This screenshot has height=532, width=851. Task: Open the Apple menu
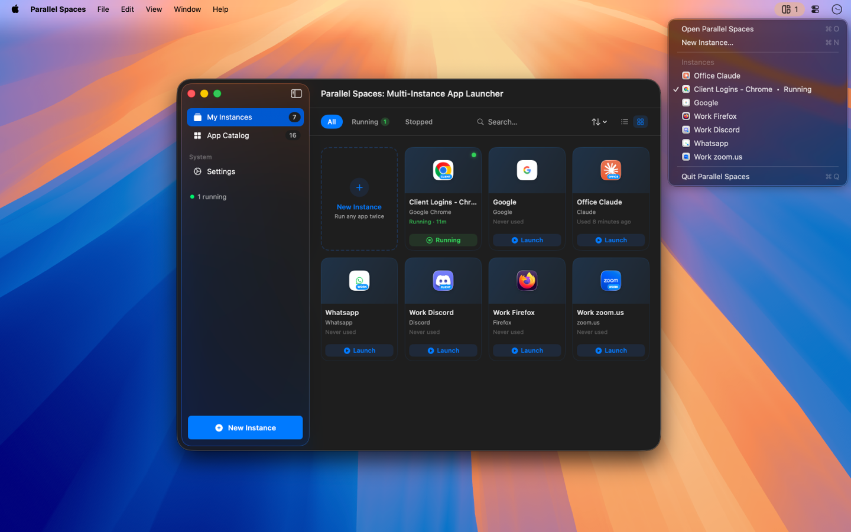pos(15,9)
